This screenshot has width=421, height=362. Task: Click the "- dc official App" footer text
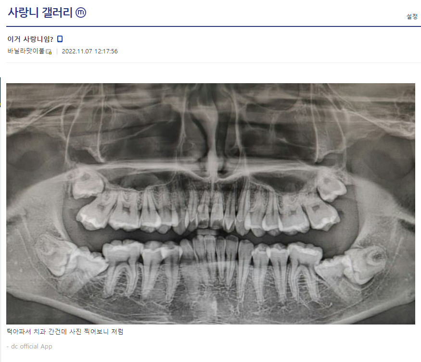29,347
